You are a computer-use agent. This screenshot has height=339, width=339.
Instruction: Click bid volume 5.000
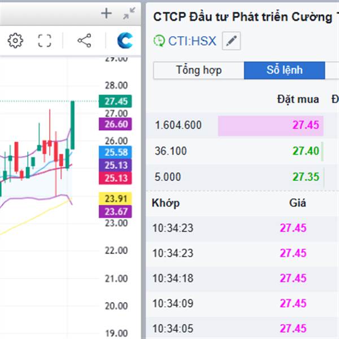[x=168, y=177]
